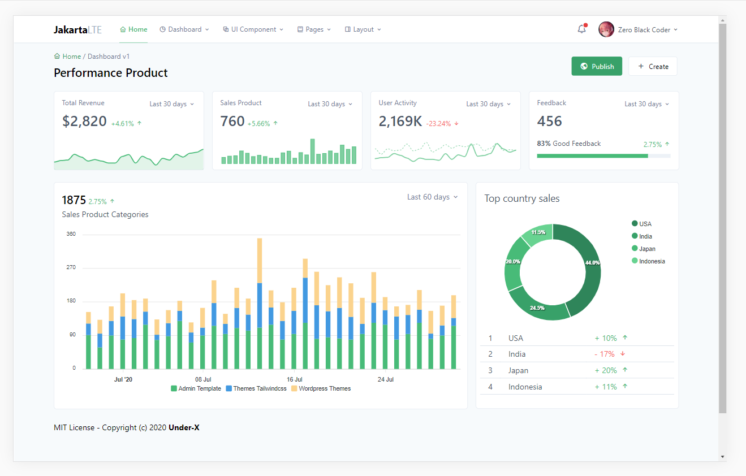Open the Layout menu
This screenshot has width=746, height=476.
pyautogui.click(x=363, y=29)
